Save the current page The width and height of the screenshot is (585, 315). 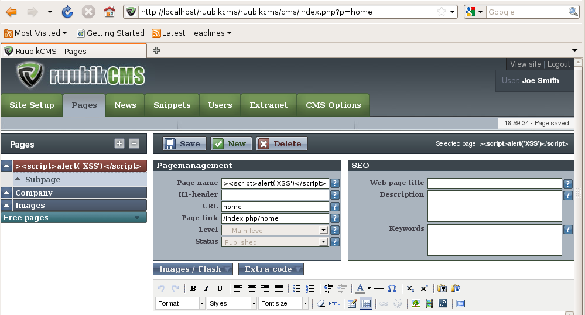point(184,143)
